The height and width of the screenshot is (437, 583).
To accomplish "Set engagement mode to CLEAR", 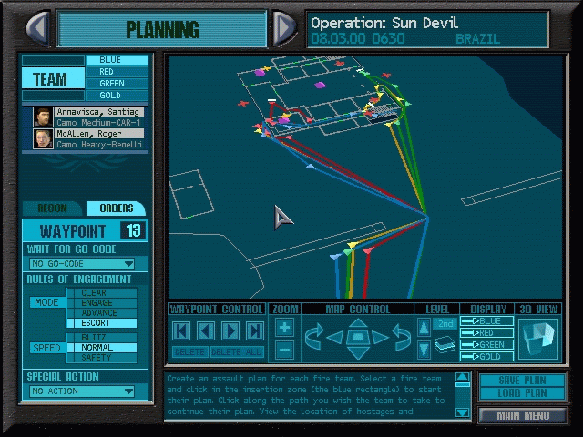I will point(101,293).
